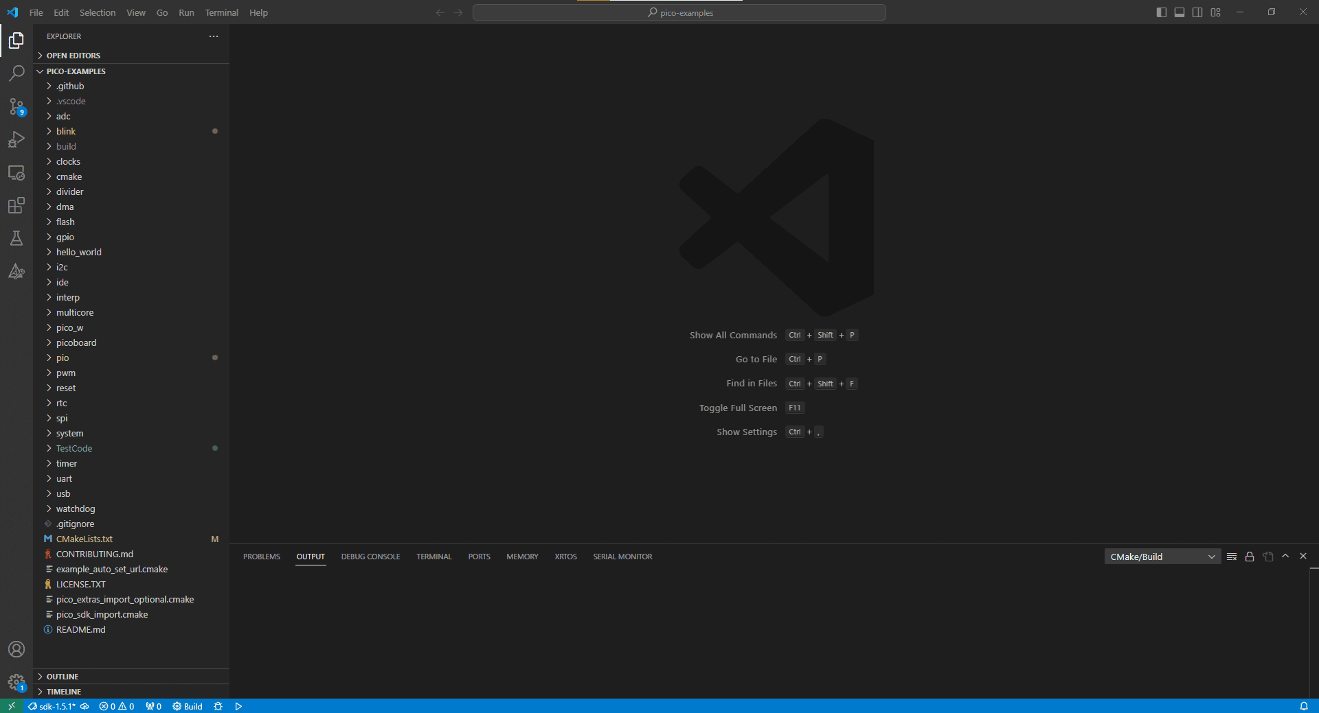Click the Build button in the status bar
Image resolution: width=1319 pixels, height=713 pixels.
[188, 706]
